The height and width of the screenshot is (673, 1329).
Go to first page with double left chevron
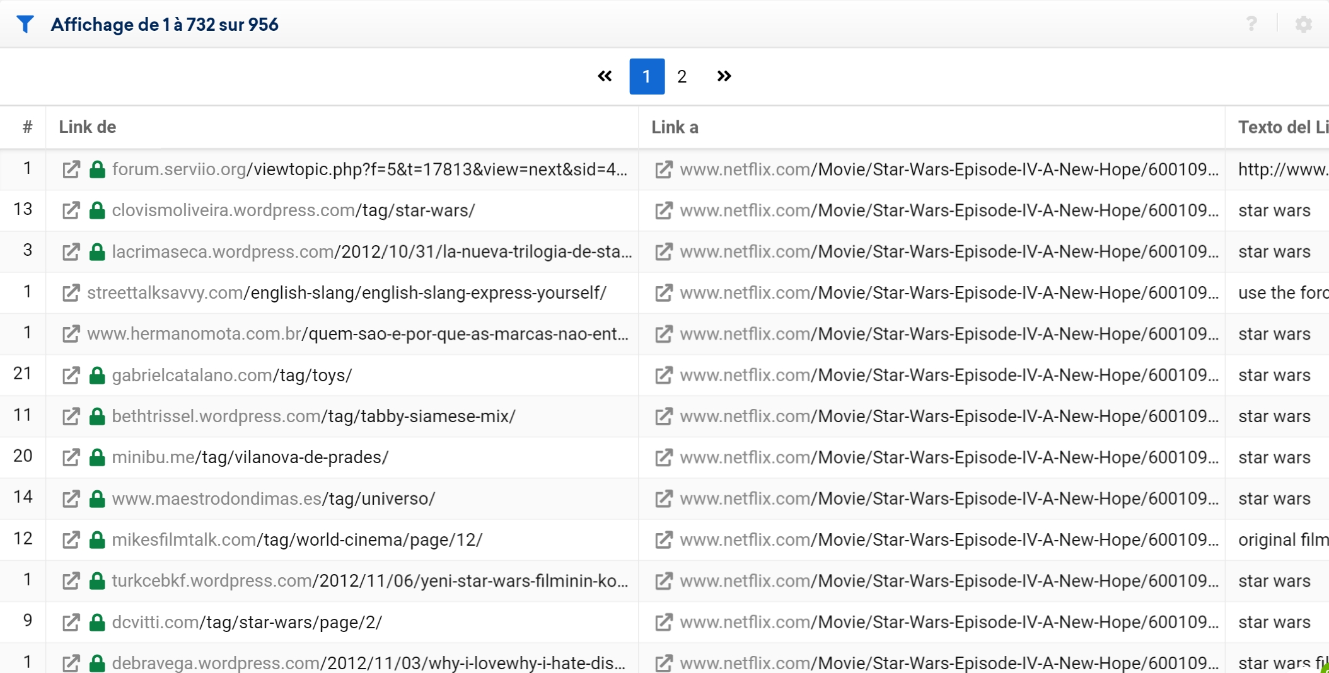[605, 76]
